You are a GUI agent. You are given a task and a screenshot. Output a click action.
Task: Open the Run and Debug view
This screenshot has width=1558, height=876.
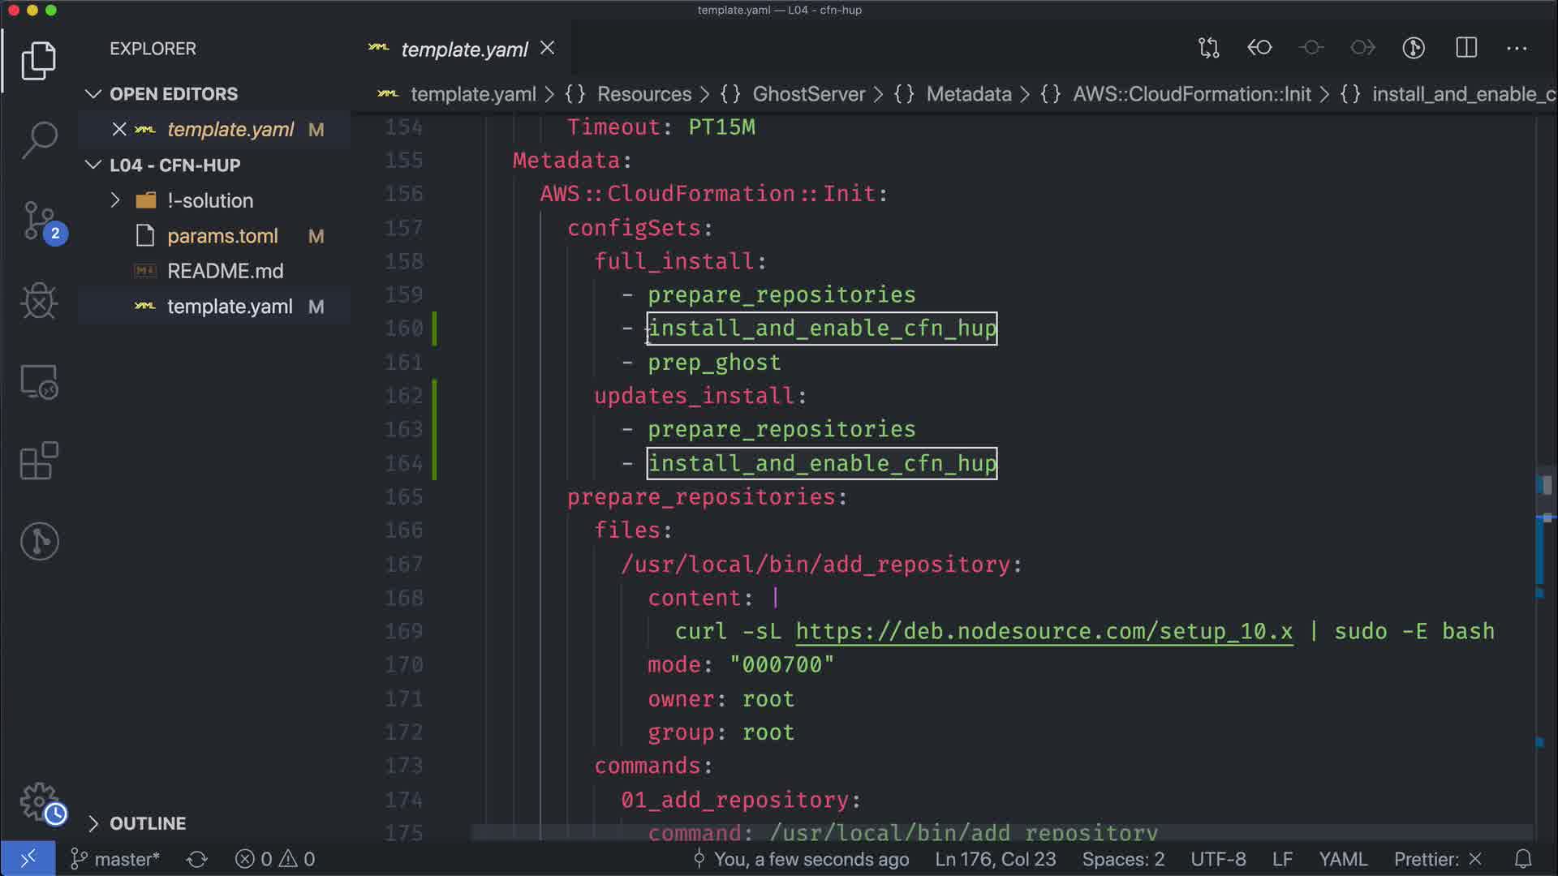[x=39, y=301]
